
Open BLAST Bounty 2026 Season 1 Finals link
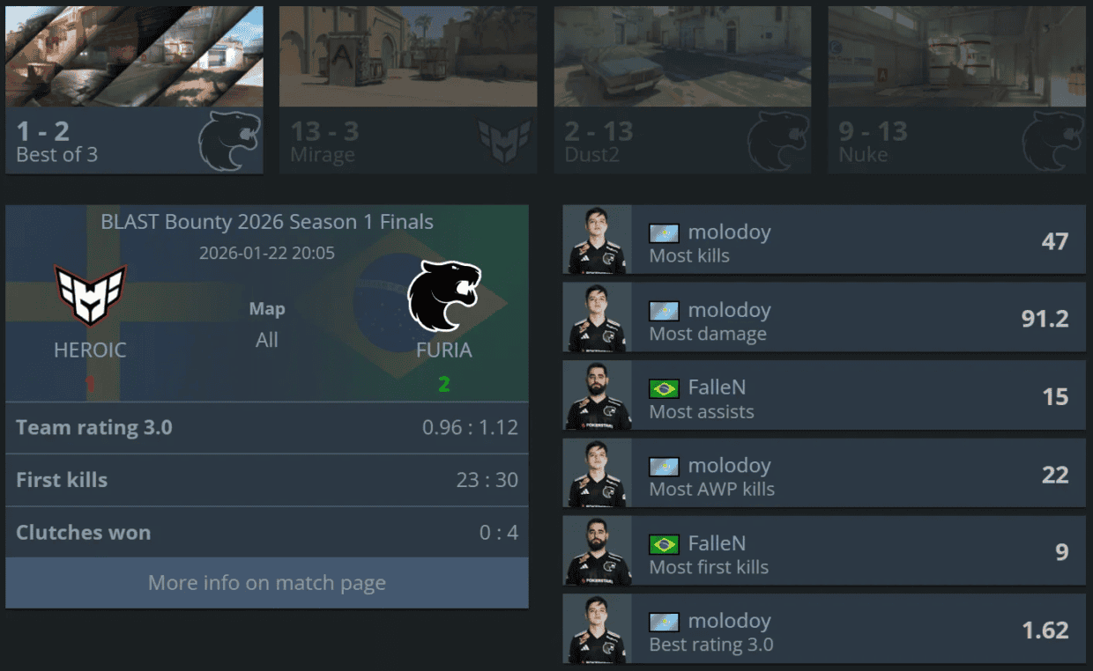267,222
